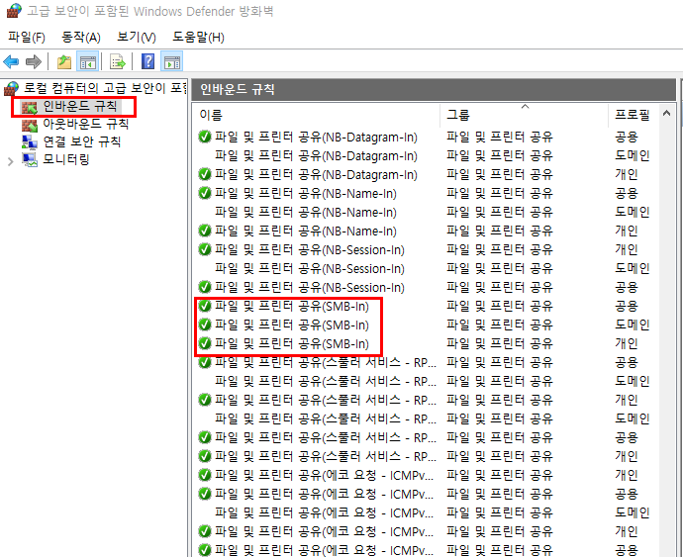Select NB-Datagram-In rule name with 공용 profile
Viewport: 683px width, 557px height.
click(x=316, y=138)
